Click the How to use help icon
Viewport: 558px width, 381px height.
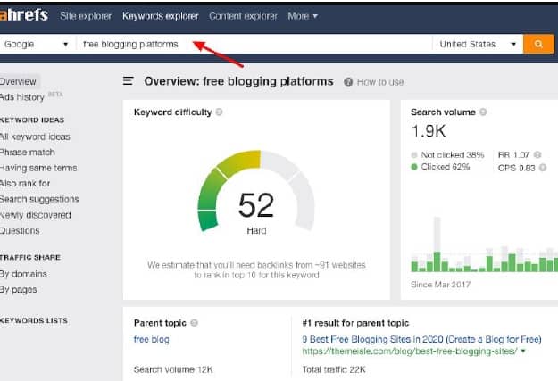(x=348, y=82)
